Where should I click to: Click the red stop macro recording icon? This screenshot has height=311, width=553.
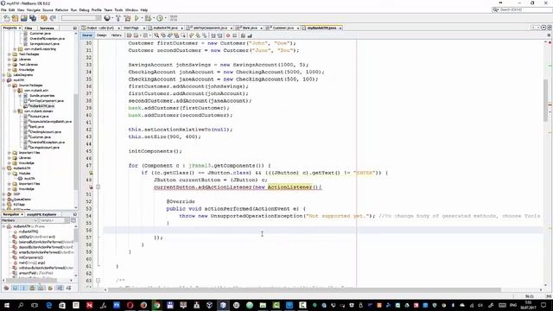pyautogui.click(x=228, y=35)
